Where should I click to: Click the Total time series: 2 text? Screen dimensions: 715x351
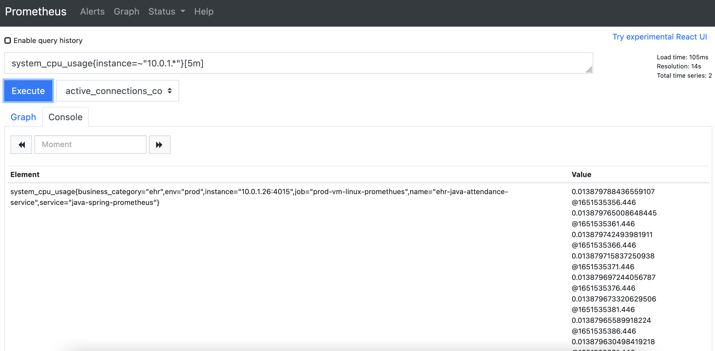[x=684, y=75]
